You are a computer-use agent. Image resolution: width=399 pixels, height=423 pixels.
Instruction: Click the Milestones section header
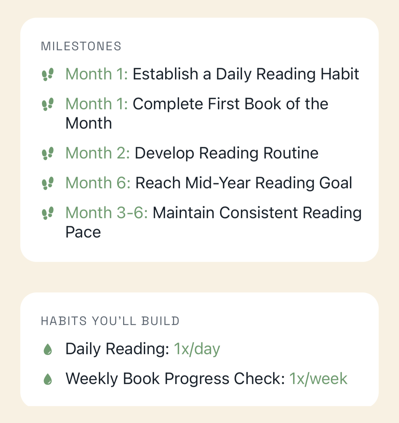coord(81,46)
